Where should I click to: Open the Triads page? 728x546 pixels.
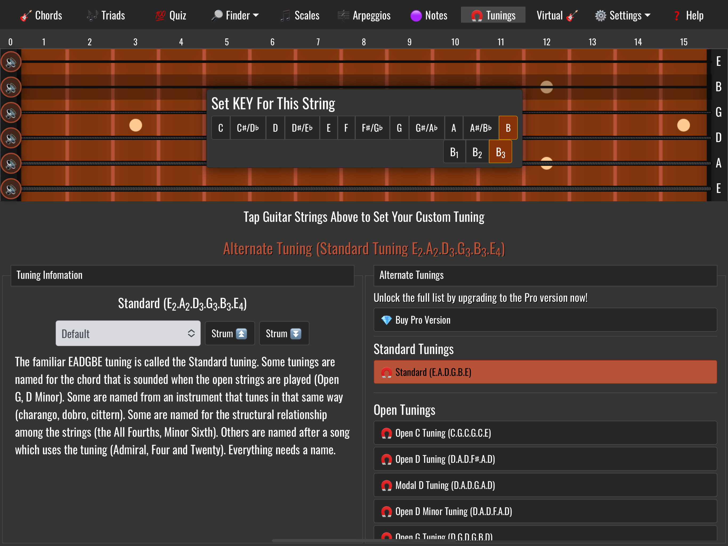tap(106, 15)
